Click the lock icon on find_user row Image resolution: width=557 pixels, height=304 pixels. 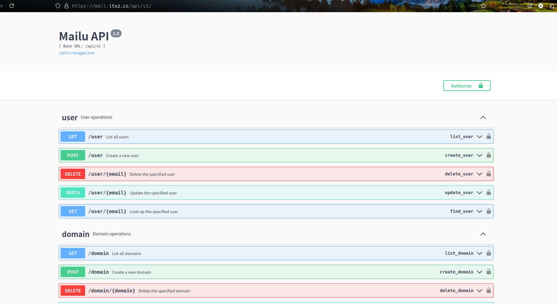[x=489, y=211]
